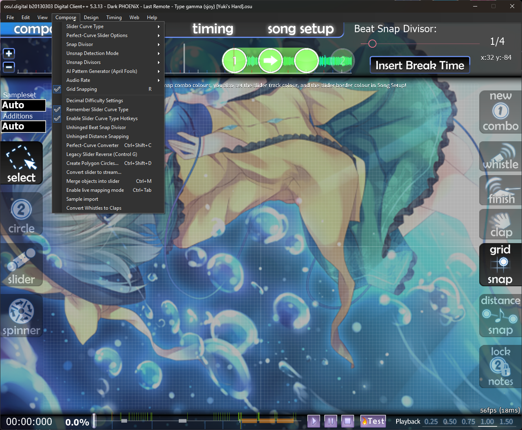Open the Help menu
The image size is (522, 430).
pos(152,18)
